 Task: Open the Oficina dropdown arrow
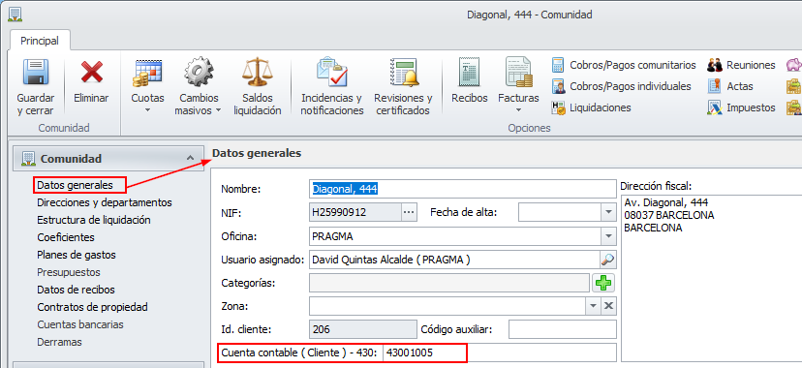click(608, 236)
